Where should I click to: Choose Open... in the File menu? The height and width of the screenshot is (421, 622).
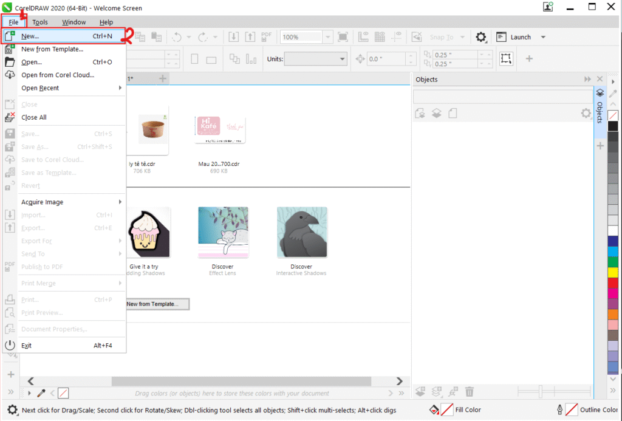coord(64,62)
